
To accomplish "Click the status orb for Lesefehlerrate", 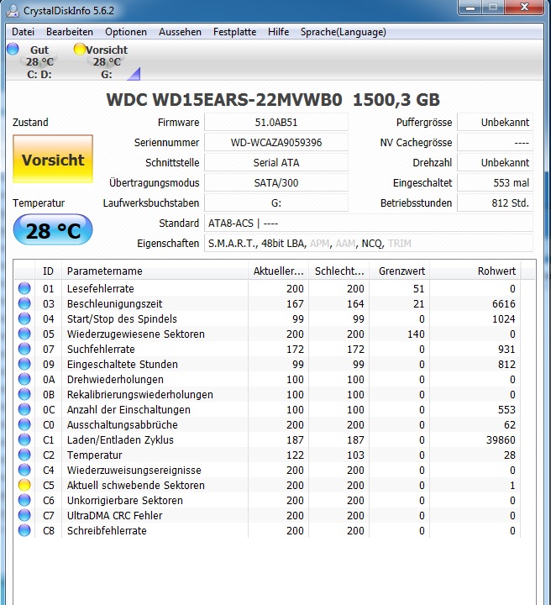I will pos(24,288).
